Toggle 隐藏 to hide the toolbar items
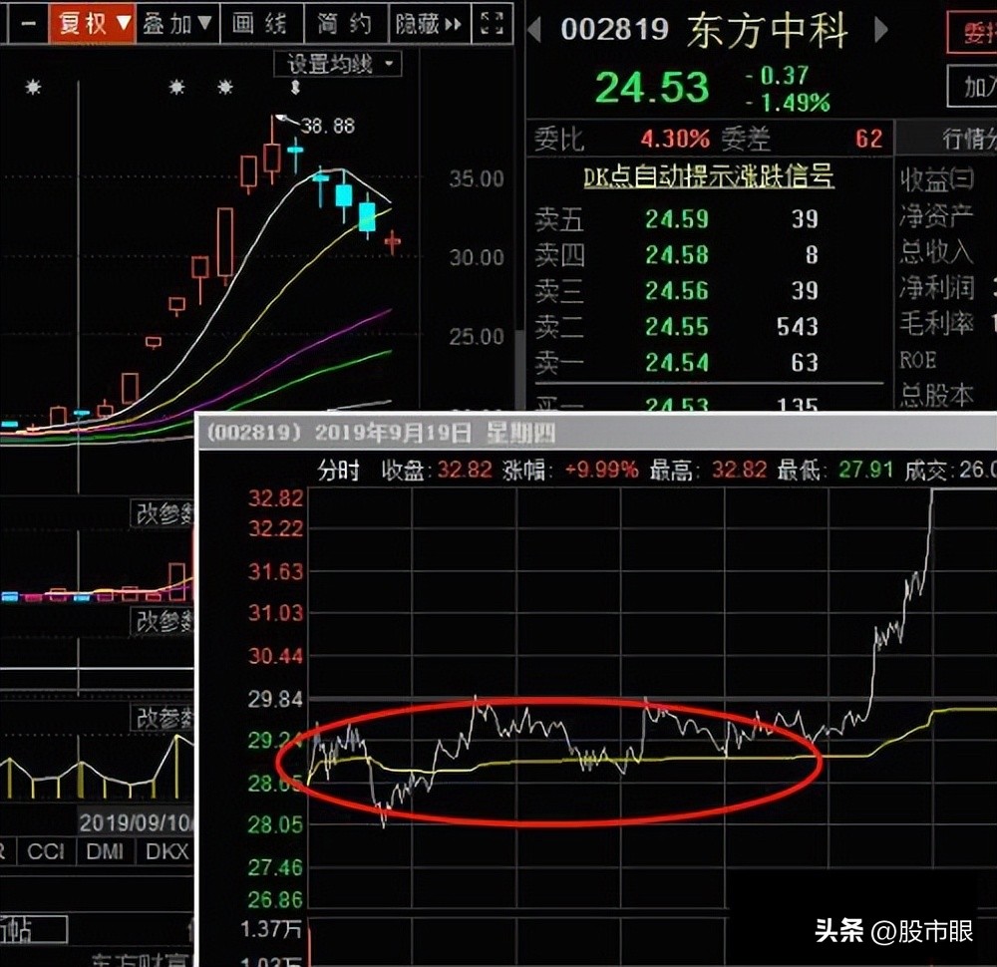 418,23
